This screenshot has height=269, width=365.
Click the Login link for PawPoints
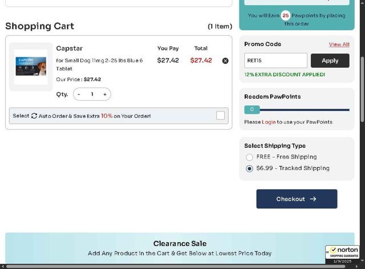[269, 122]
